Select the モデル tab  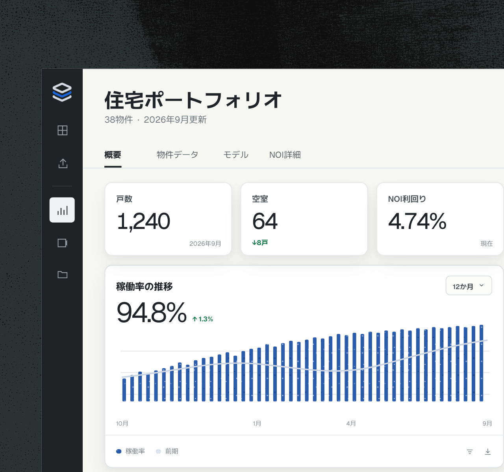[x=236, y=155]
